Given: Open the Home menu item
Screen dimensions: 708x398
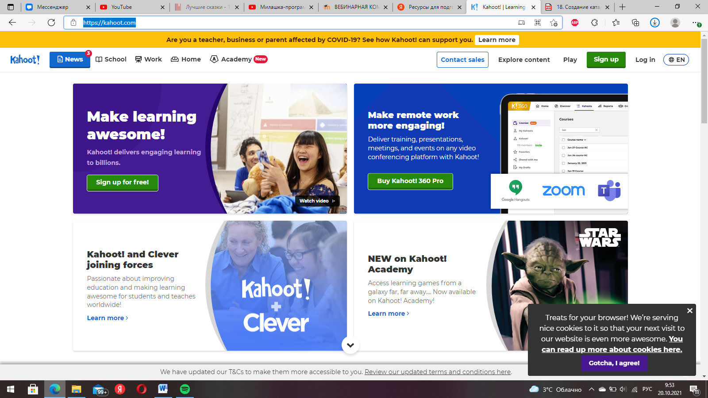Looking at the screenshot, I should pos(186,59).
